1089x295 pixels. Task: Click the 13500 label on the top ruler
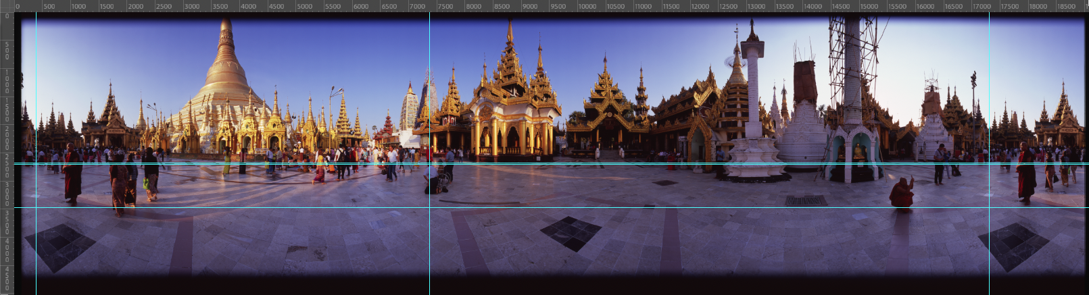tap(785, 6)
